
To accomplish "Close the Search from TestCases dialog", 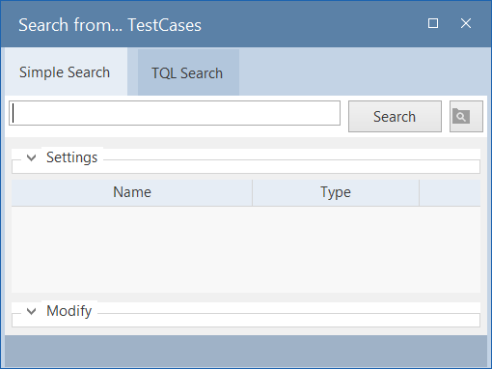I will point(466,23).
